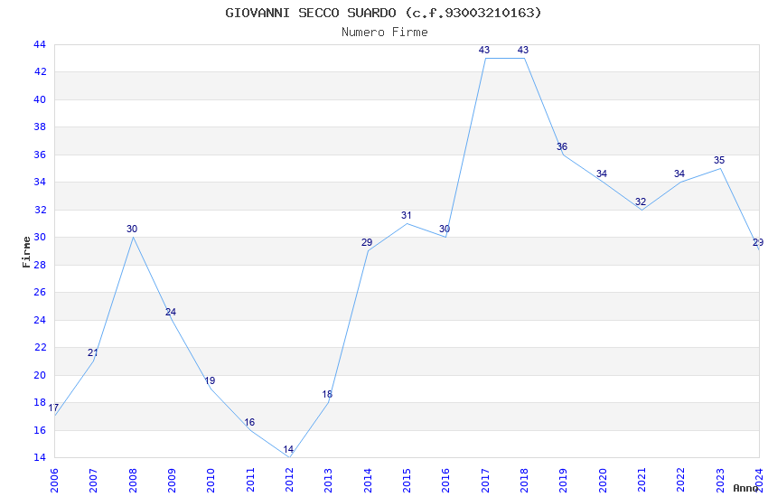The image size is (768, 497).
Task: Click y-axis tick value 14
Action: tap(40, 458)
